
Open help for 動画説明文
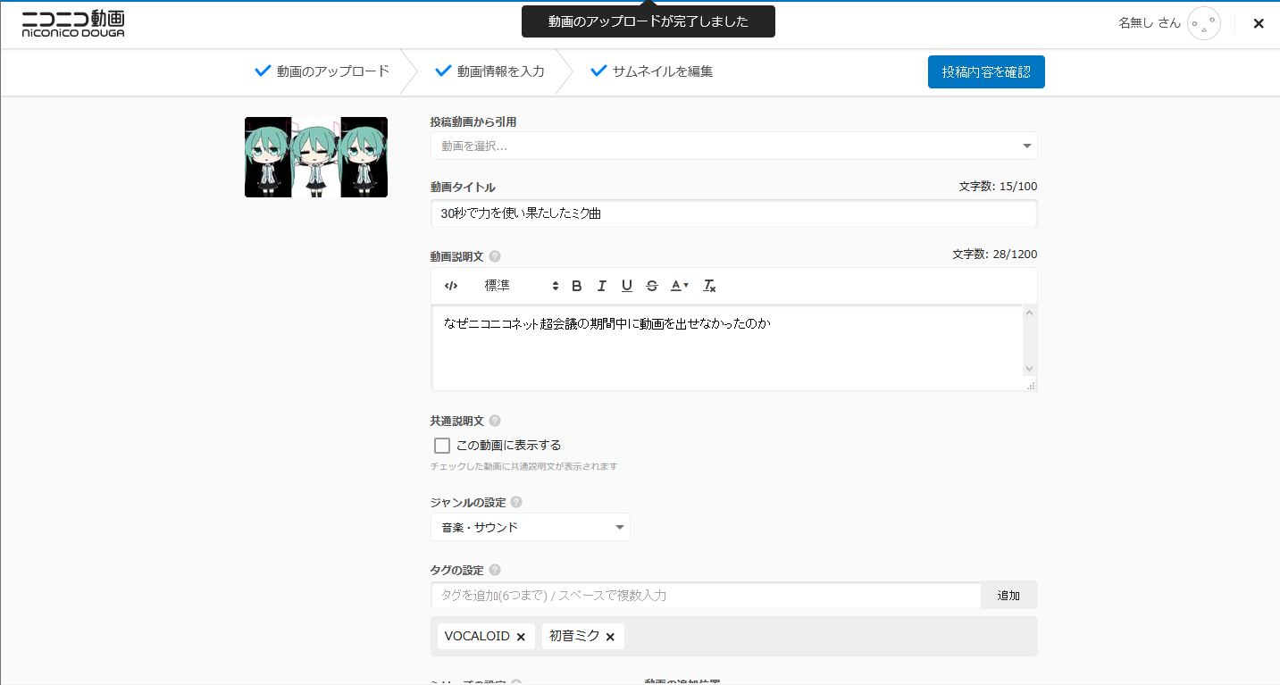click(495, 256)
